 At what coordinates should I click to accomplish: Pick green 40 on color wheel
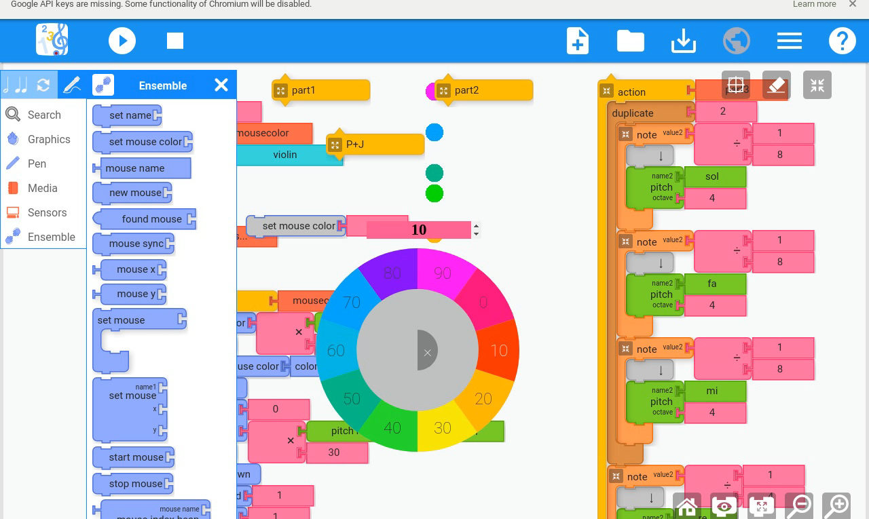tap(392, 428)
